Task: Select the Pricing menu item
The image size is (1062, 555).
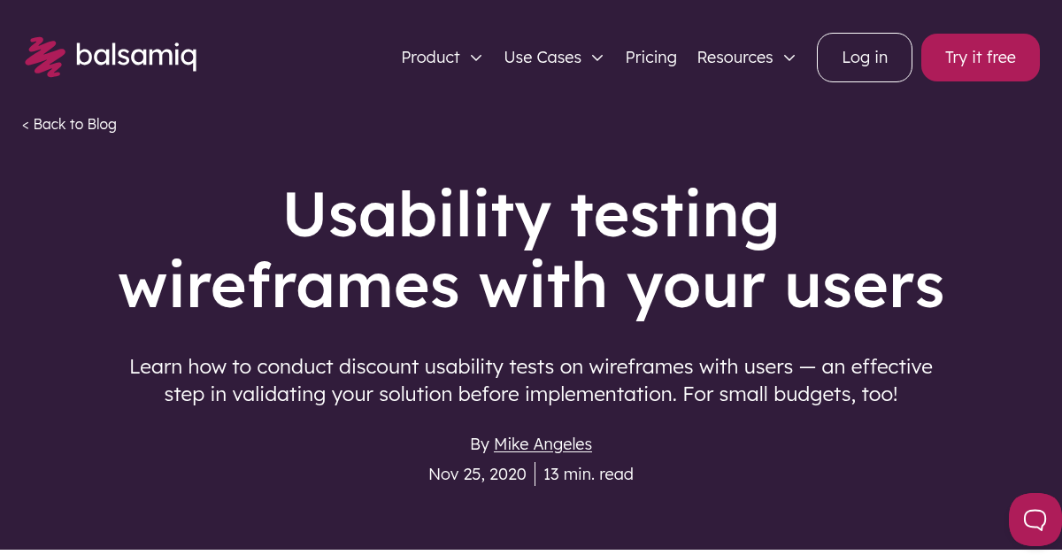Action: click(651, 57)
